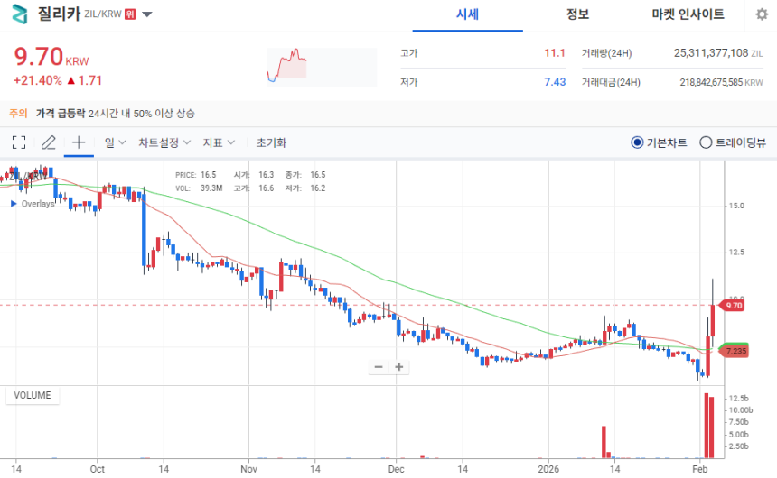Open the 차트설정 dropdown

164,142
